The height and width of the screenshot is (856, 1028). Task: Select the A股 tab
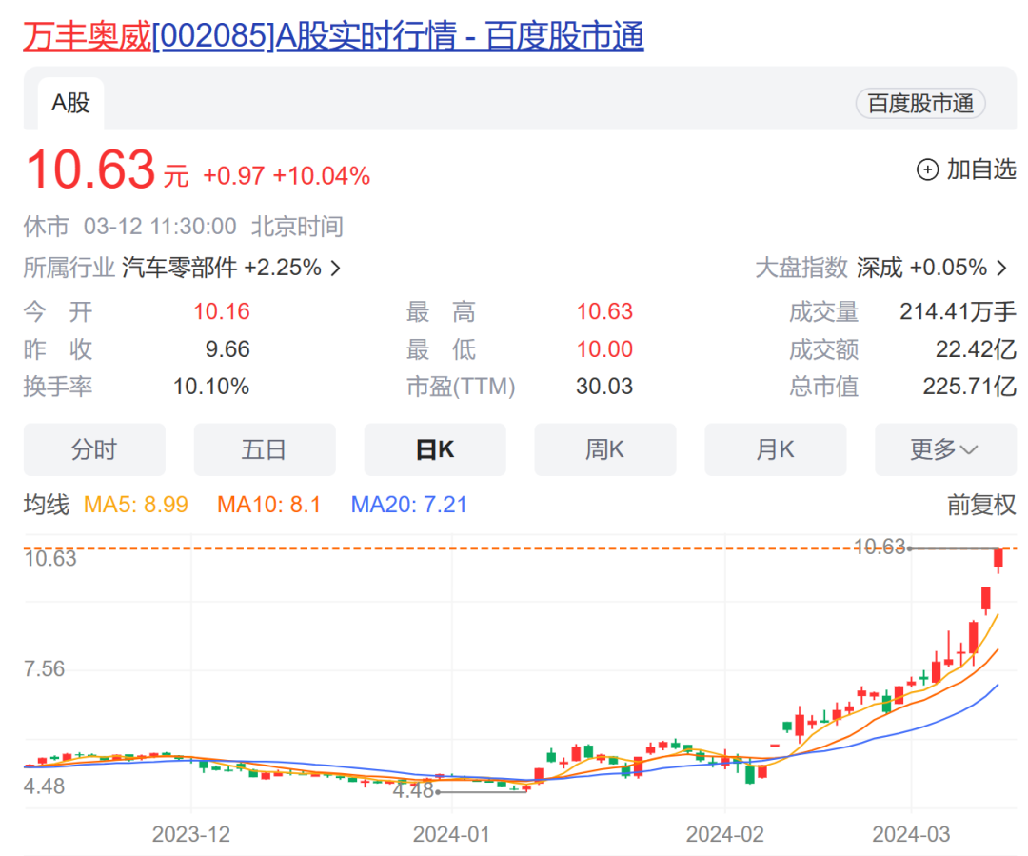click(x=70, y=104)
